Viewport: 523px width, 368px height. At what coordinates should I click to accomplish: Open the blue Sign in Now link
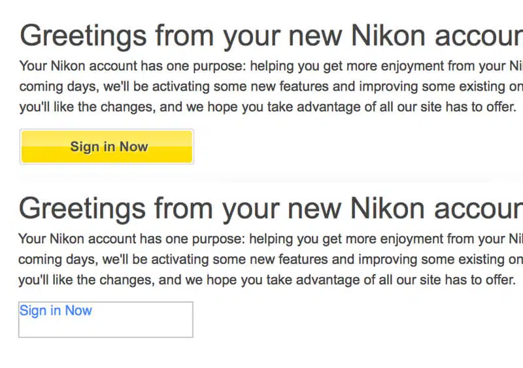(56, 310)
